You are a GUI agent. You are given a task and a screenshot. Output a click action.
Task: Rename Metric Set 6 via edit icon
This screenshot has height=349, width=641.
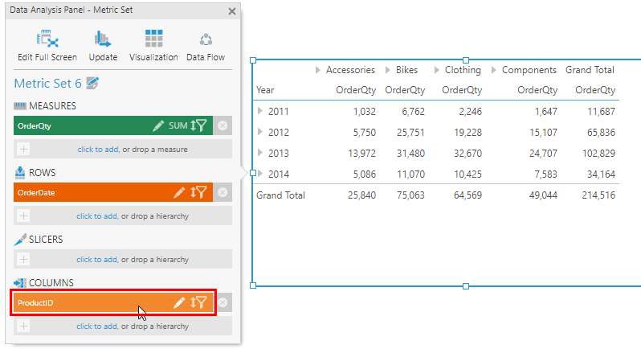(x=92, y=83)
